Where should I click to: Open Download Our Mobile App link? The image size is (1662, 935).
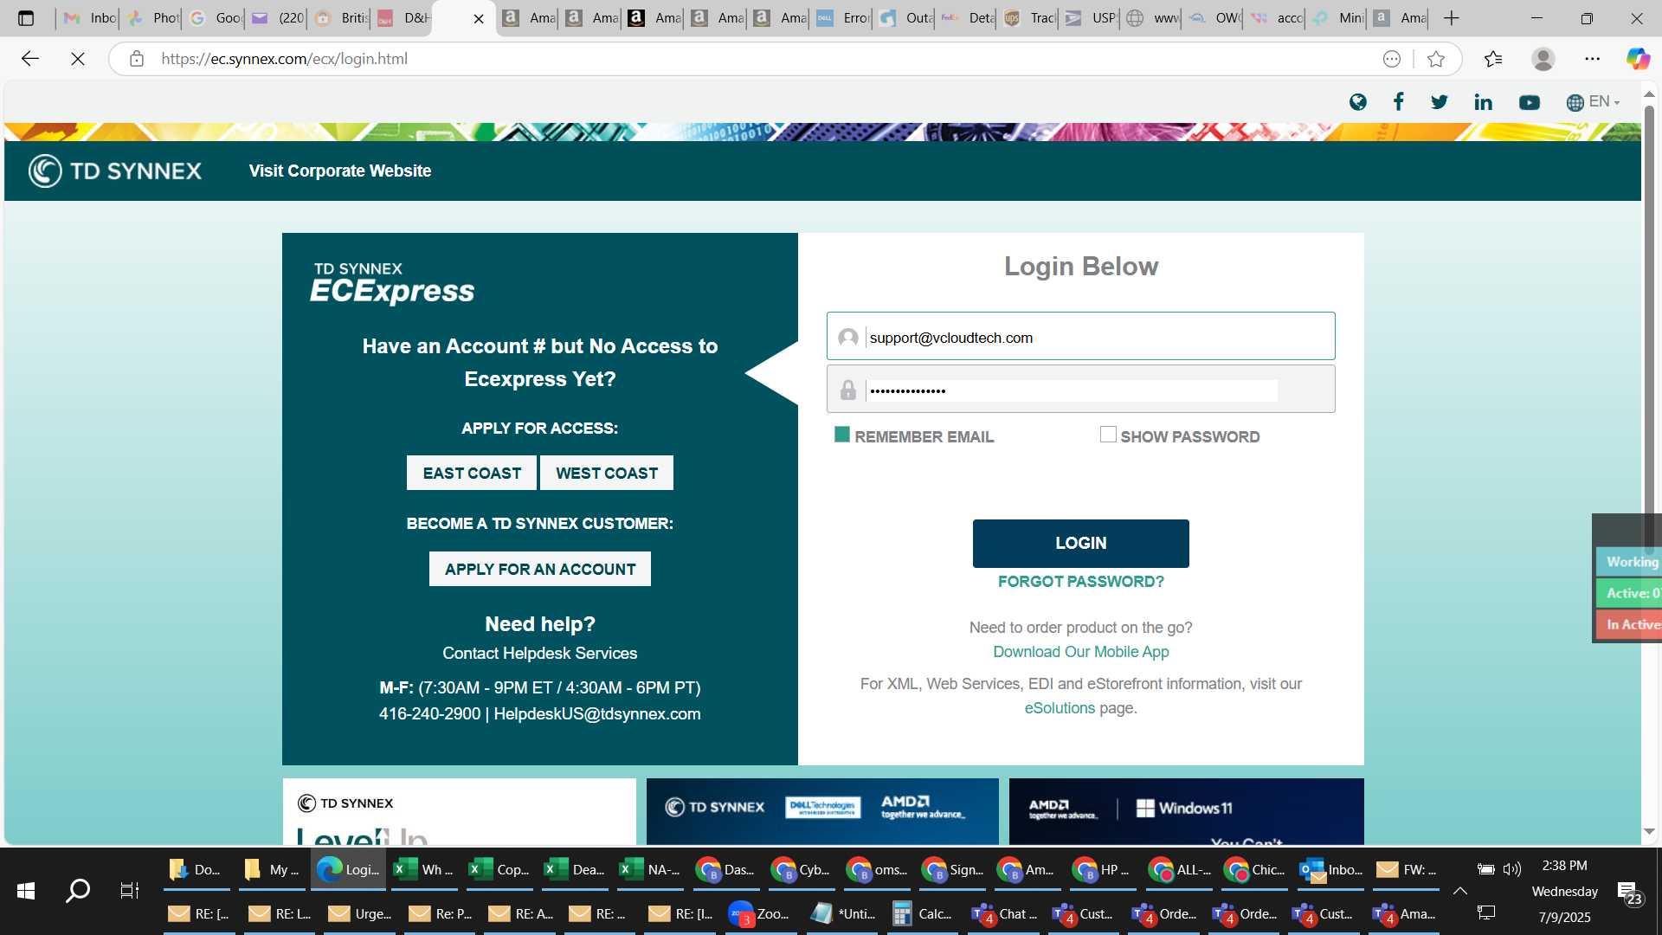coord(1080,652)
